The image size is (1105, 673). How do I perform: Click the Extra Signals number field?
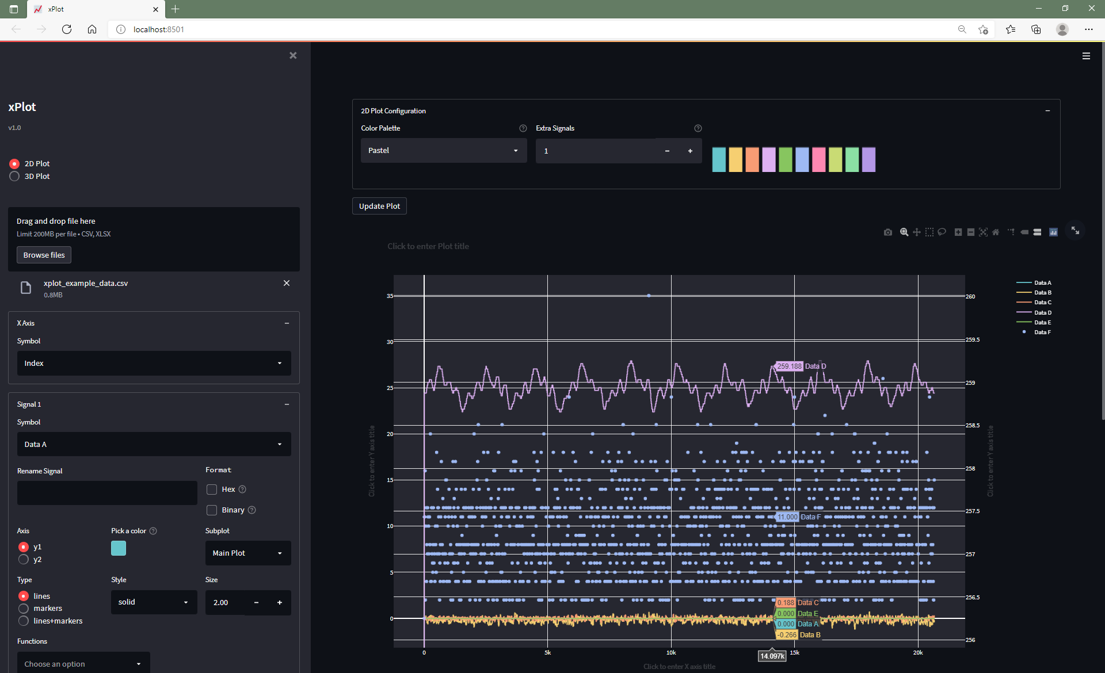(x=596, y=151)
